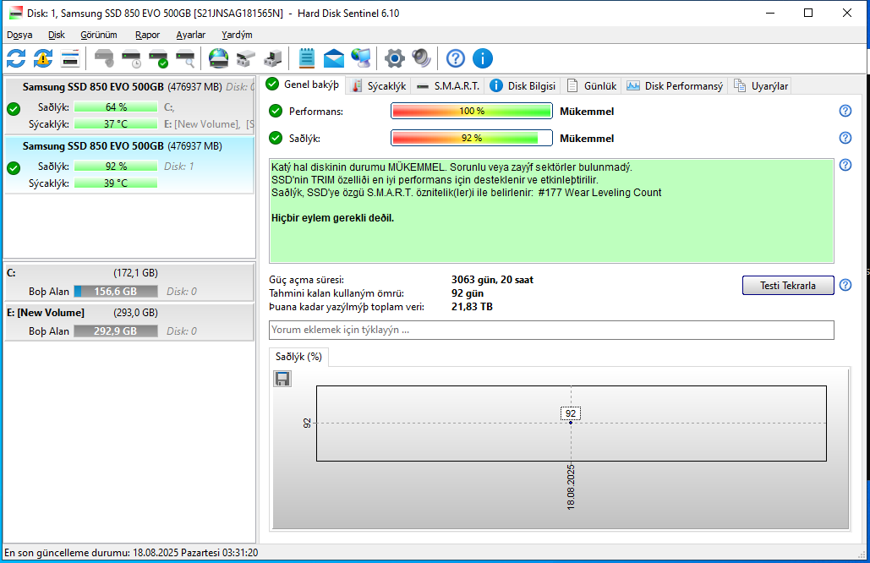Viewport: 870px width, 563px height.
Task: Click the Hiçbir eylem gerekli deðil text
Action: click(x=332, y=218)
